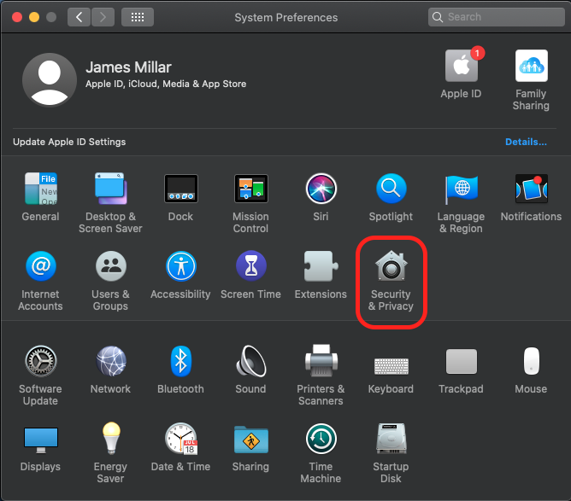Click Update Apple ID Settings text
Viewport: 571px width, 501px height.
click(69, 142)
